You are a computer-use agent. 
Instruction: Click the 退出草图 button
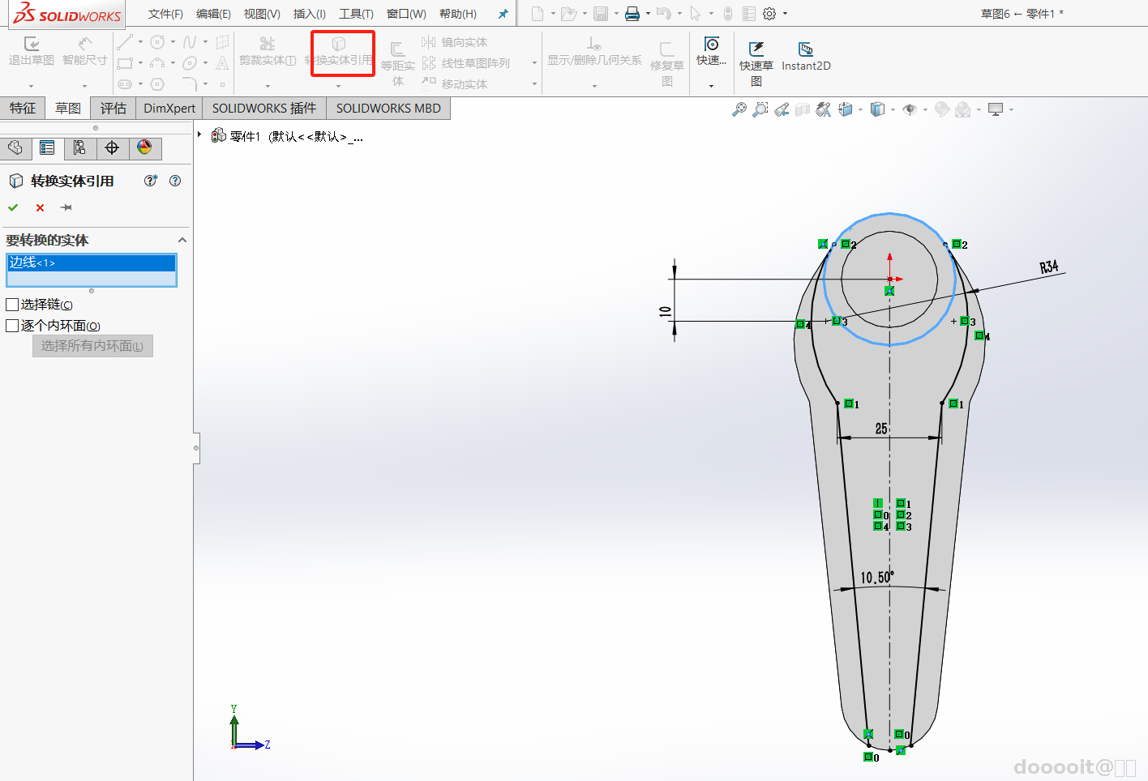31,51
